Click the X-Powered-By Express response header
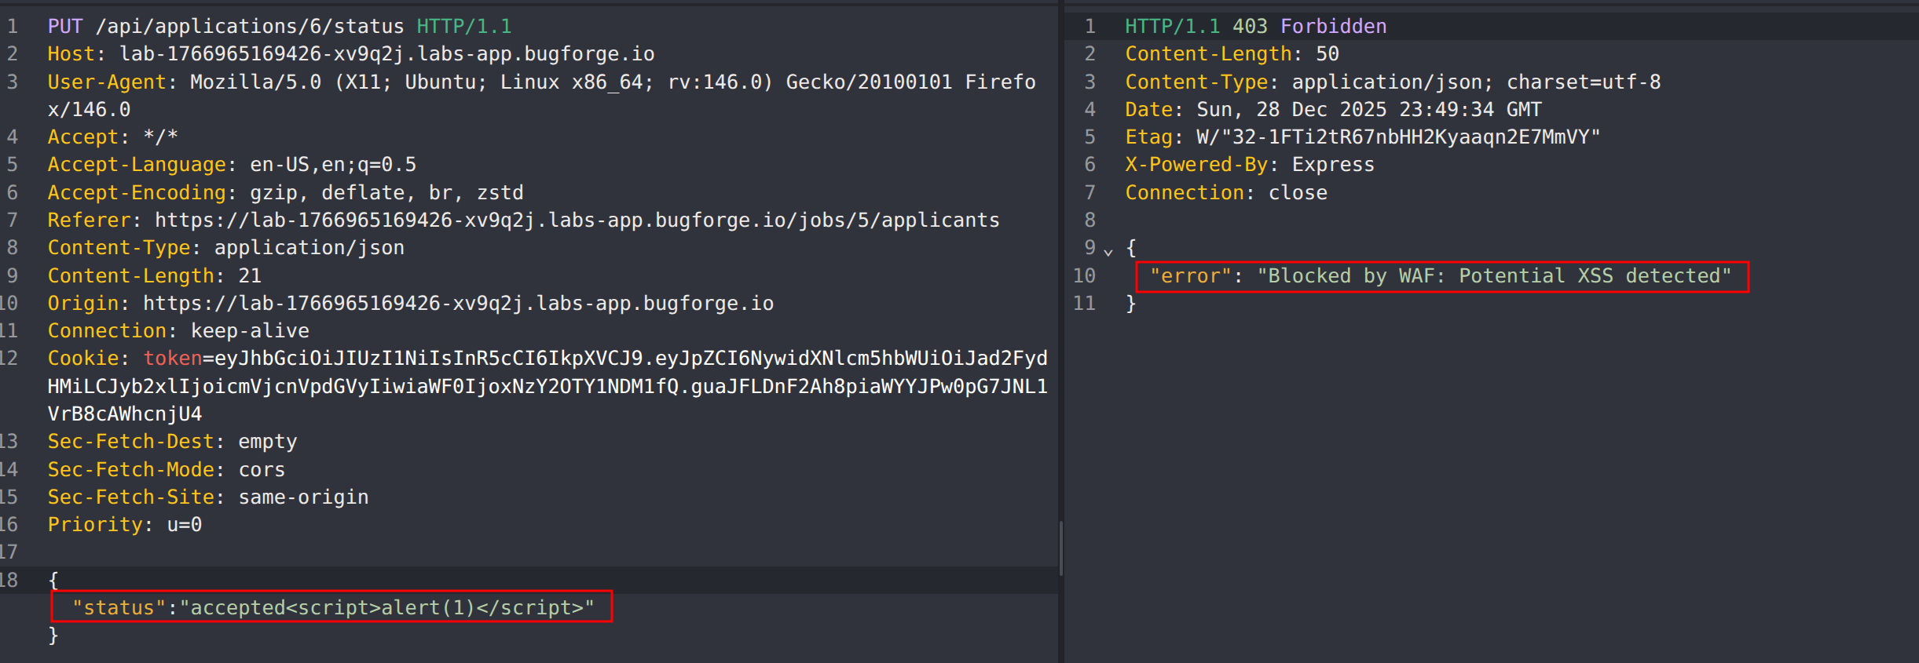The width and height of the screenshot is (1919, 663). tap(1249, 165)
